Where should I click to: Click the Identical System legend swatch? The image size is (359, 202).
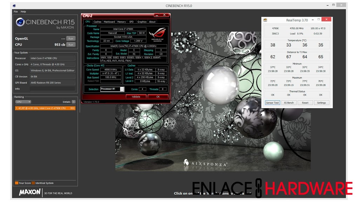[33, 183]
